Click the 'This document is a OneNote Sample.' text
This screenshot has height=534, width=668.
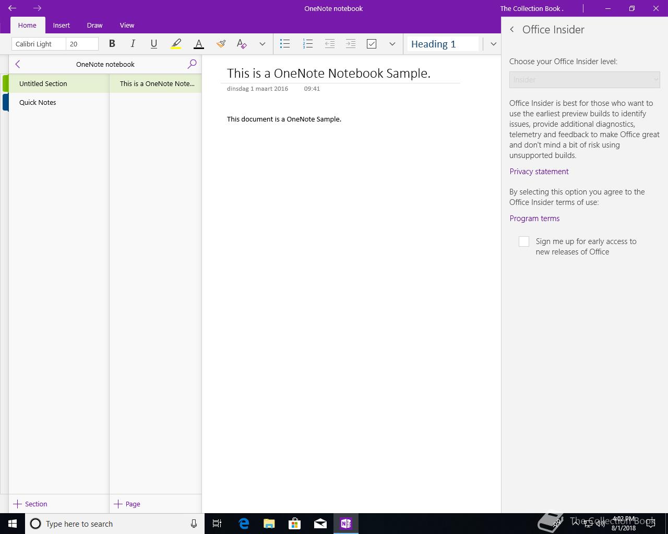(x=284, y=119)
